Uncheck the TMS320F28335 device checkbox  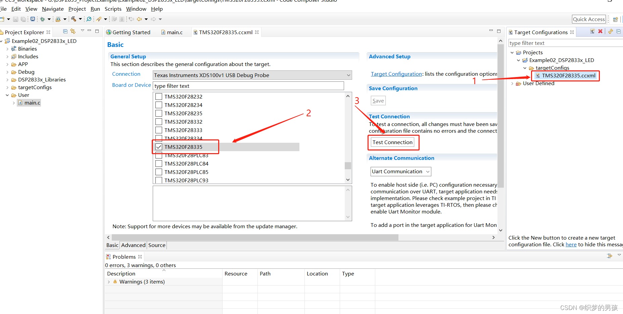tap(159, 147)
